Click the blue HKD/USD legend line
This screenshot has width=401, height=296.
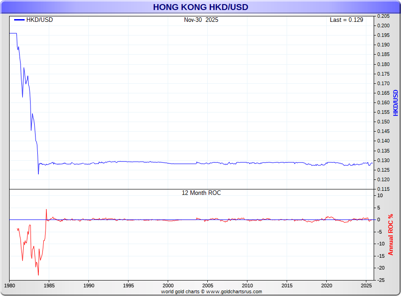coord(19,20)
